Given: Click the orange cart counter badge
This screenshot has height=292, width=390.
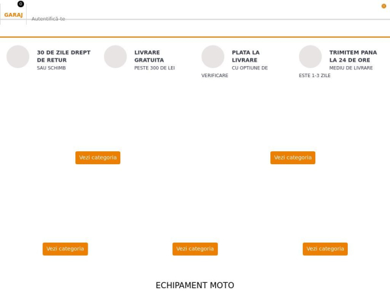Looking at the screenshot, I should pos(383,6).
